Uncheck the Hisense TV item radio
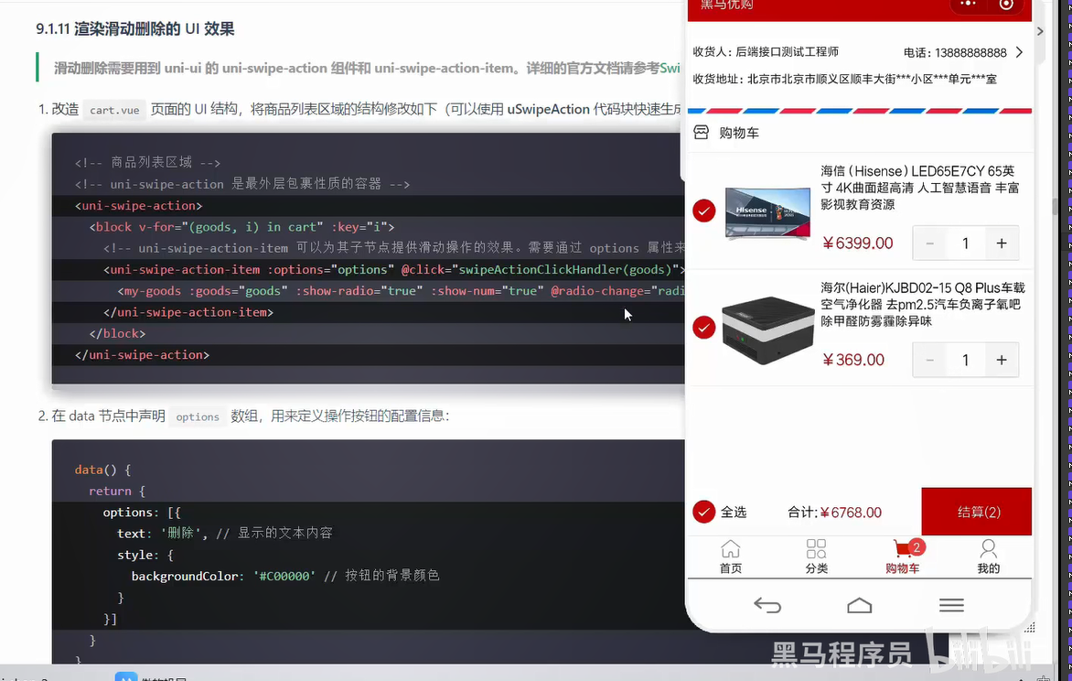Image resolution: width=1072 pixels, height=681 pixels. coord(704,211)
